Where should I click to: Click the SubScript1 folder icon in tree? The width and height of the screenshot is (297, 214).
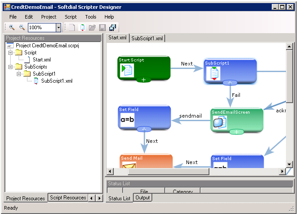[27, 73]
